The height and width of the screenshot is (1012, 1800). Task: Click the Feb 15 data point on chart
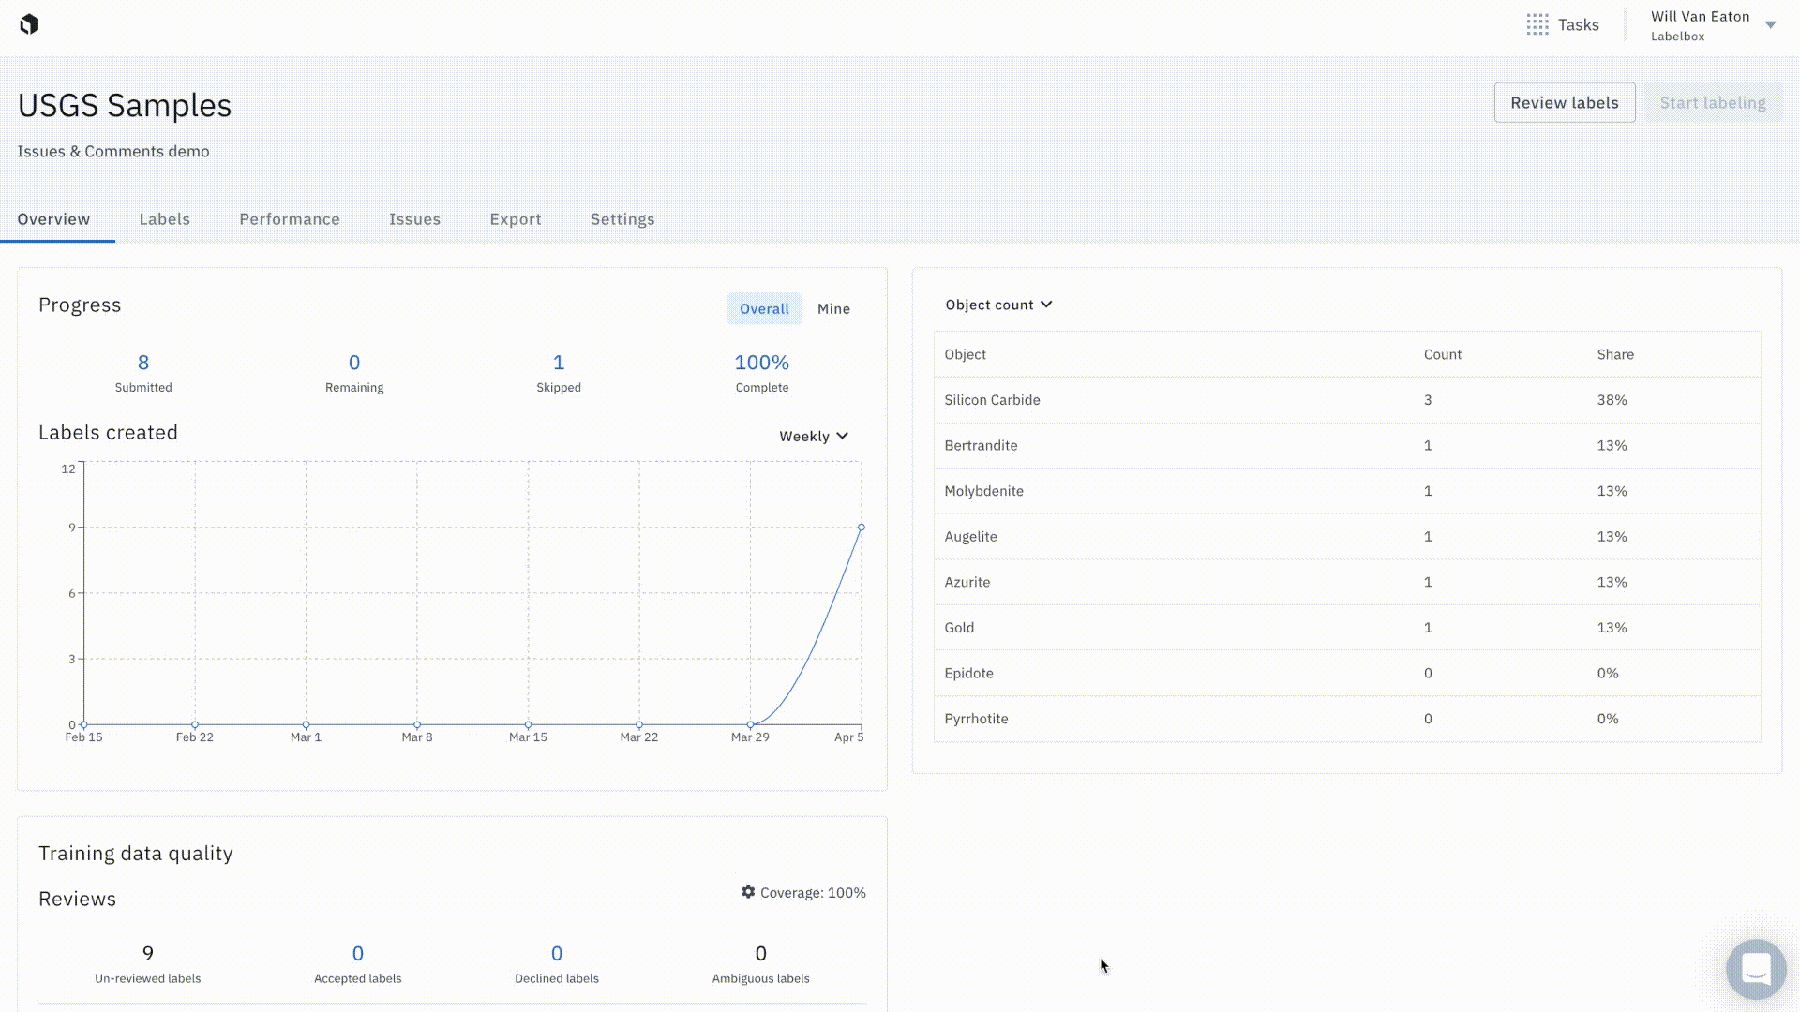pos(83,724)
